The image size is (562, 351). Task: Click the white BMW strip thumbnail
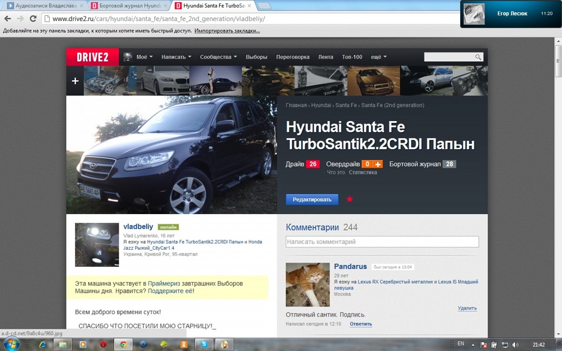click(x=163, y=81)
